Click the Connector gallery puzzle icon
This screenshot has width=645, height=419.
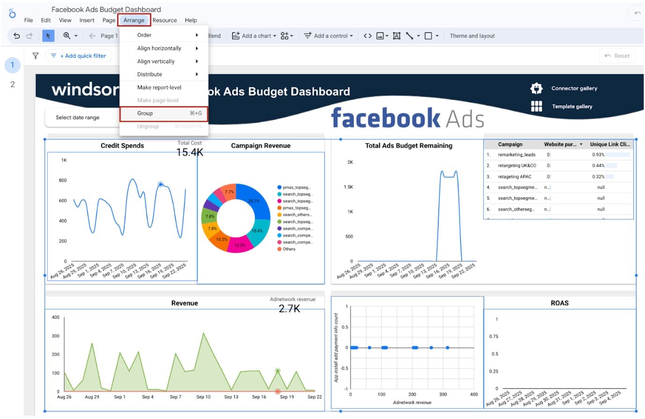[536, 88]
